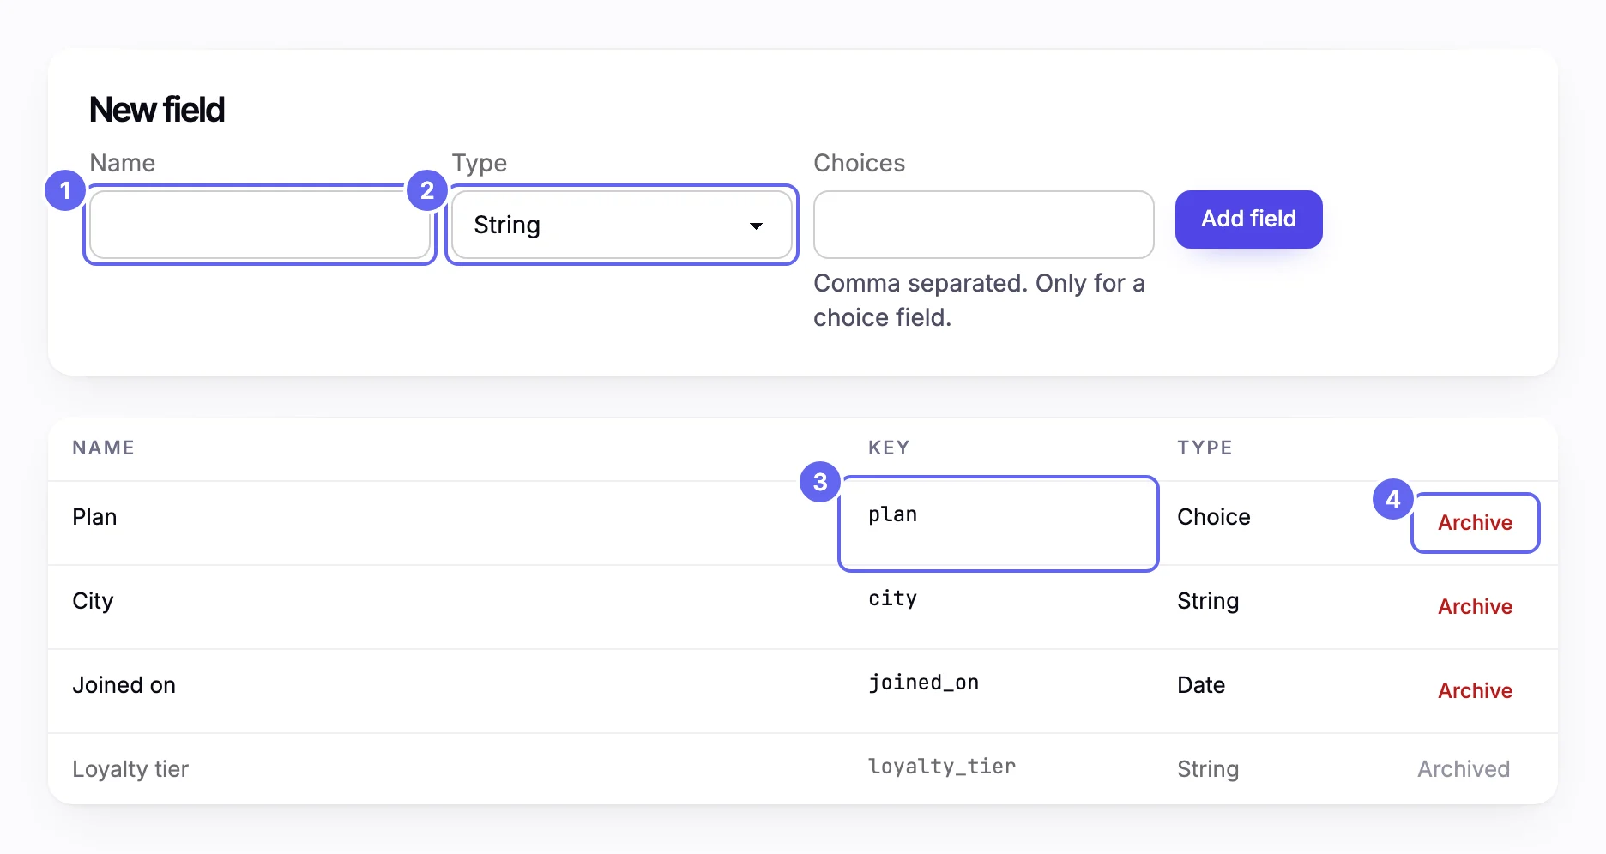Screen dimensions: 1606x854
Task: Click the String type in City row
Action: [x=1207, y=601]
